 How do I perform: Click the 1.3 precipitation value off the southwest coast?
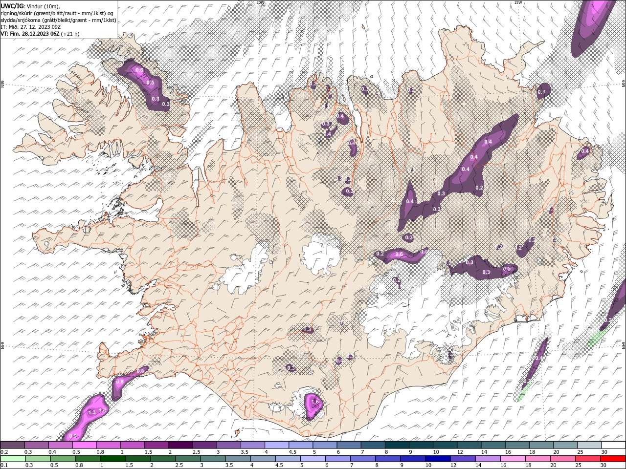tap(92, 413)
